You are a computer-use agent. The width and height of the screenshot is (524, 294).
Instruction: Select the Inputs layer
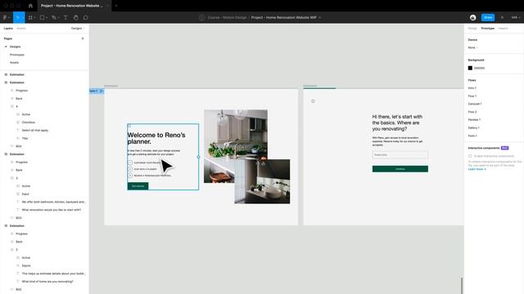pyautogui.click(x=26, y=265)
